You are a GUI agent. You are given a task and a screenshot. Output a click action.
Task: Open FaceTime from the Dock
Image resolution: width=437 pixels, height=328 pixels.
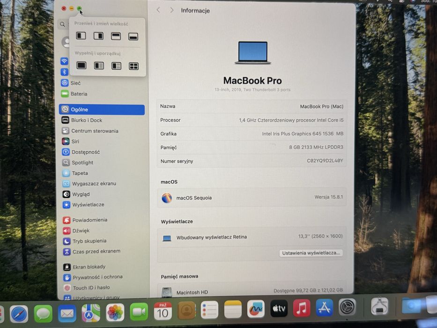tap(139, 312)
